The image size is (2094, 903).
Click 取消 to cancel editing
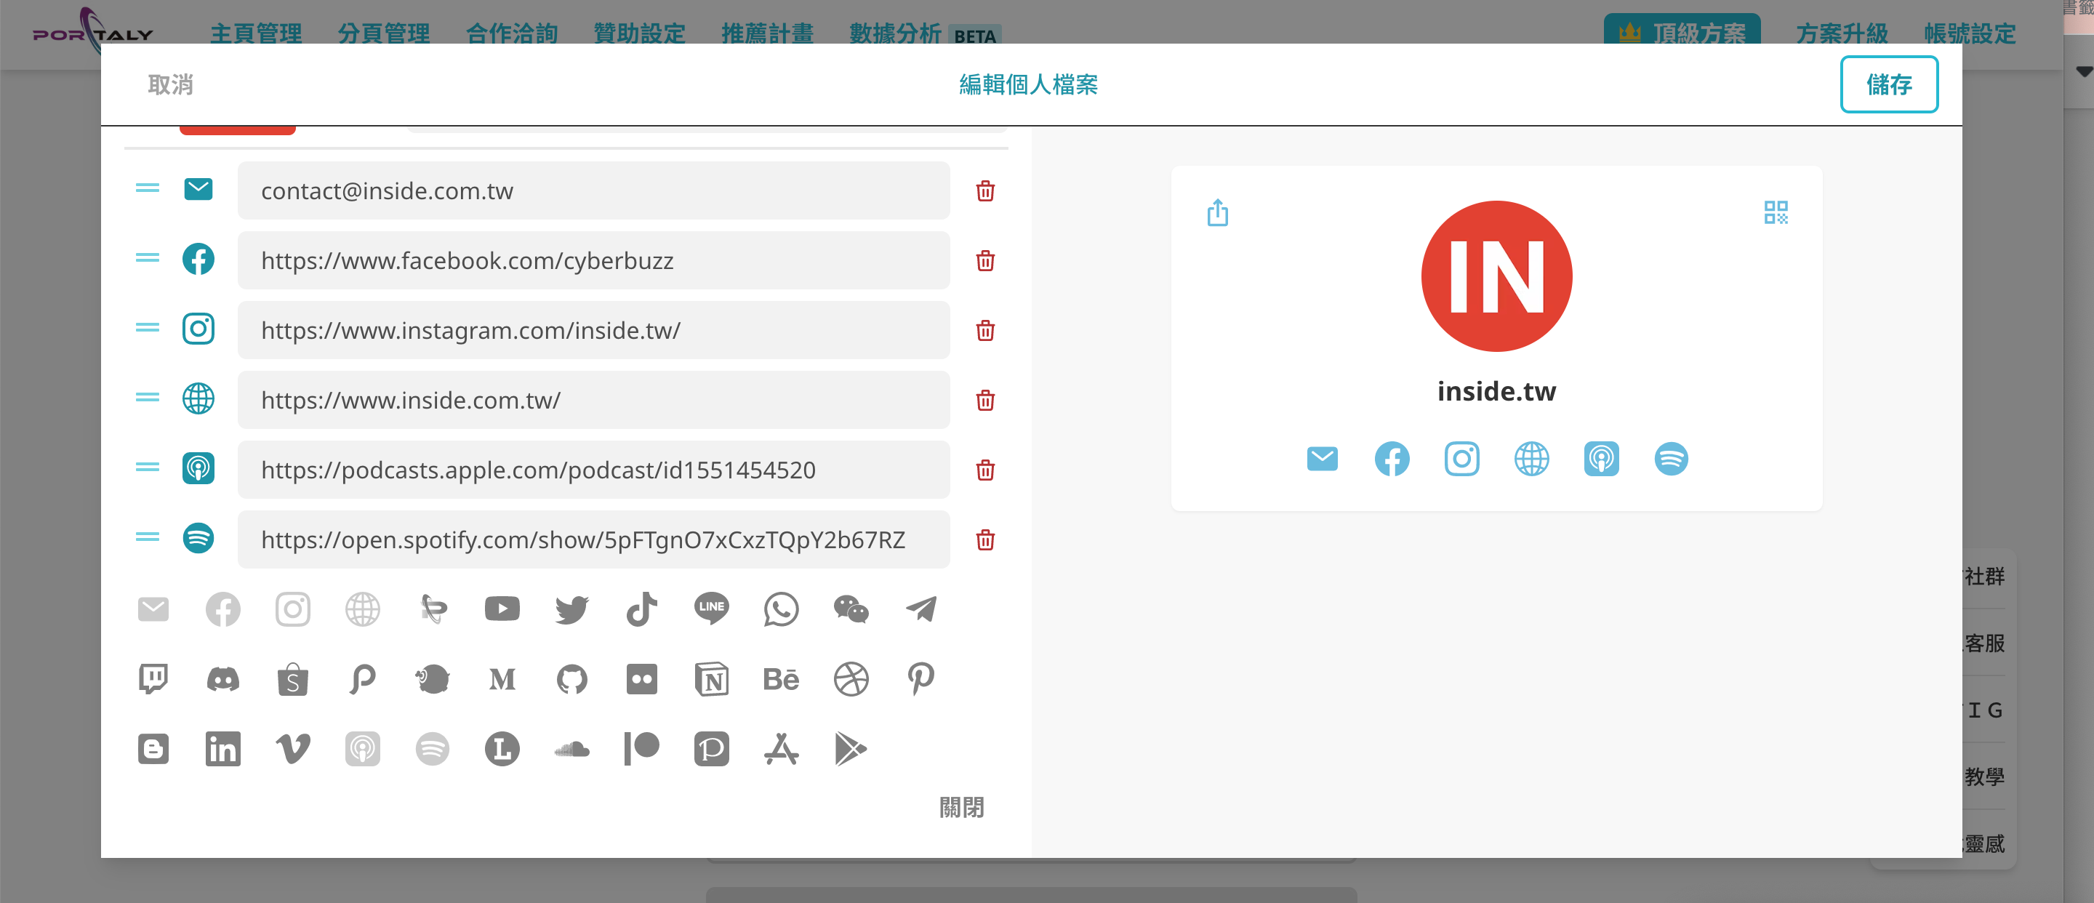[171, 84]
